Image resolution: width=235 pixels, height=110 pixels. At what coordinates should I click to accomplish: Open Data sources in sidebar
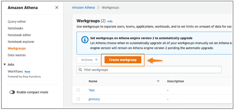17,55
